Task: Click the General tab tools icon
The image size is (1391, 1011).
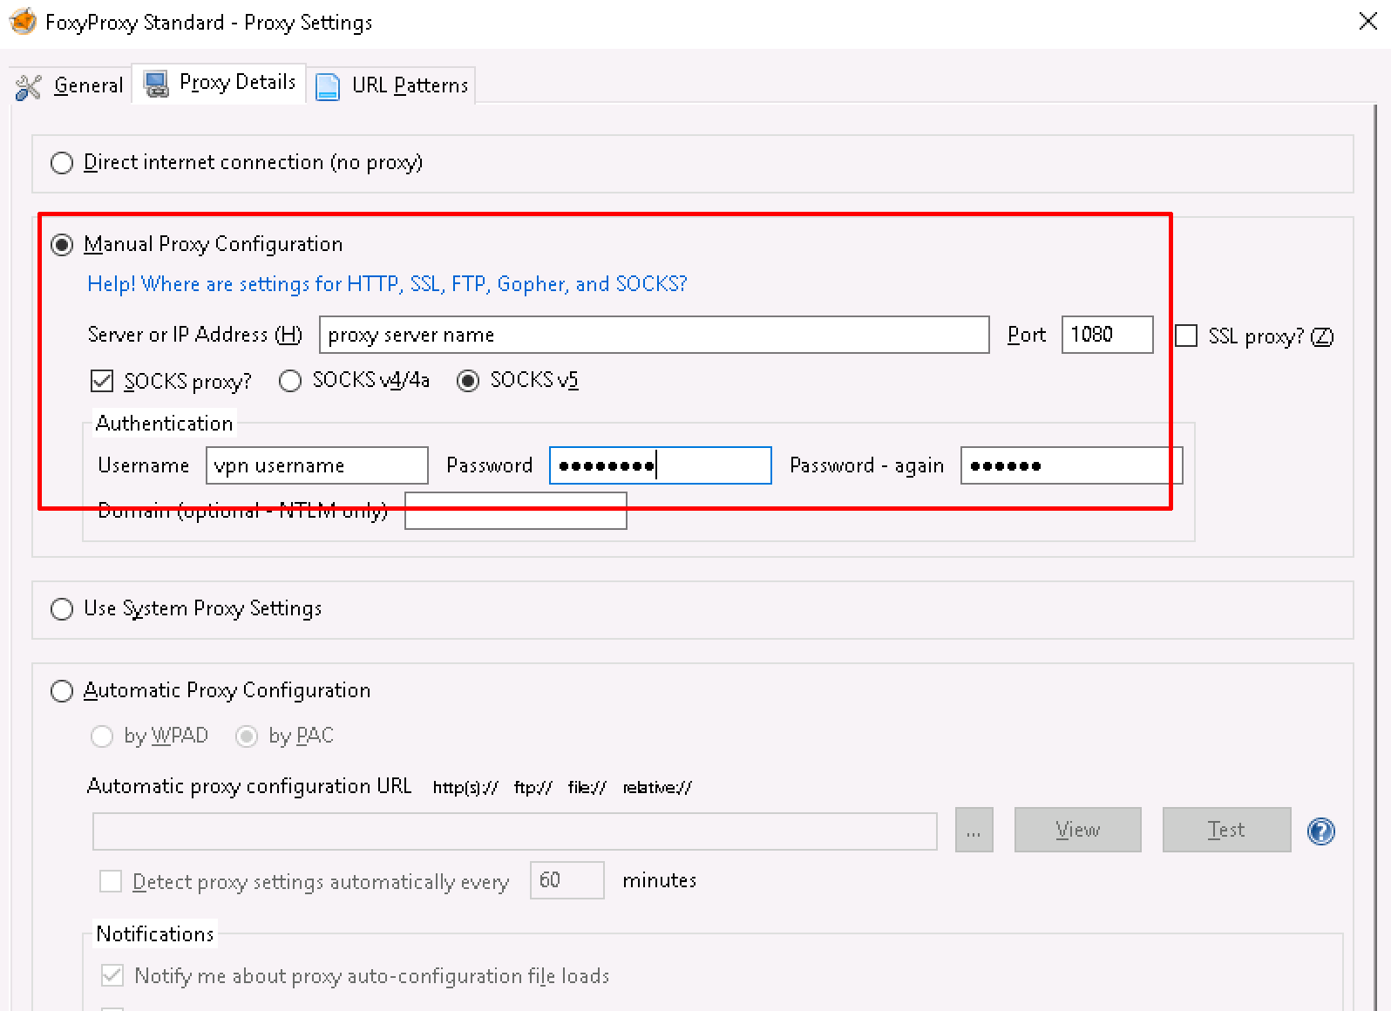Action: point(29,86)
